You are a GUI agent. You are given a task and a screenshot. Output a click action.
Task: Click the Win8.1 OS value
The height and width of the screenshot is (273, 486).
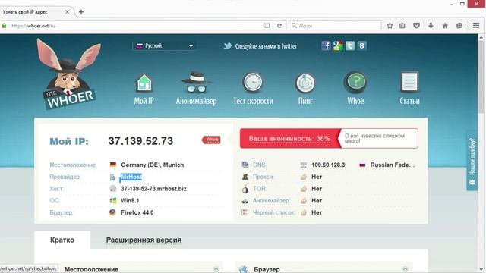(x=130, y=200)
